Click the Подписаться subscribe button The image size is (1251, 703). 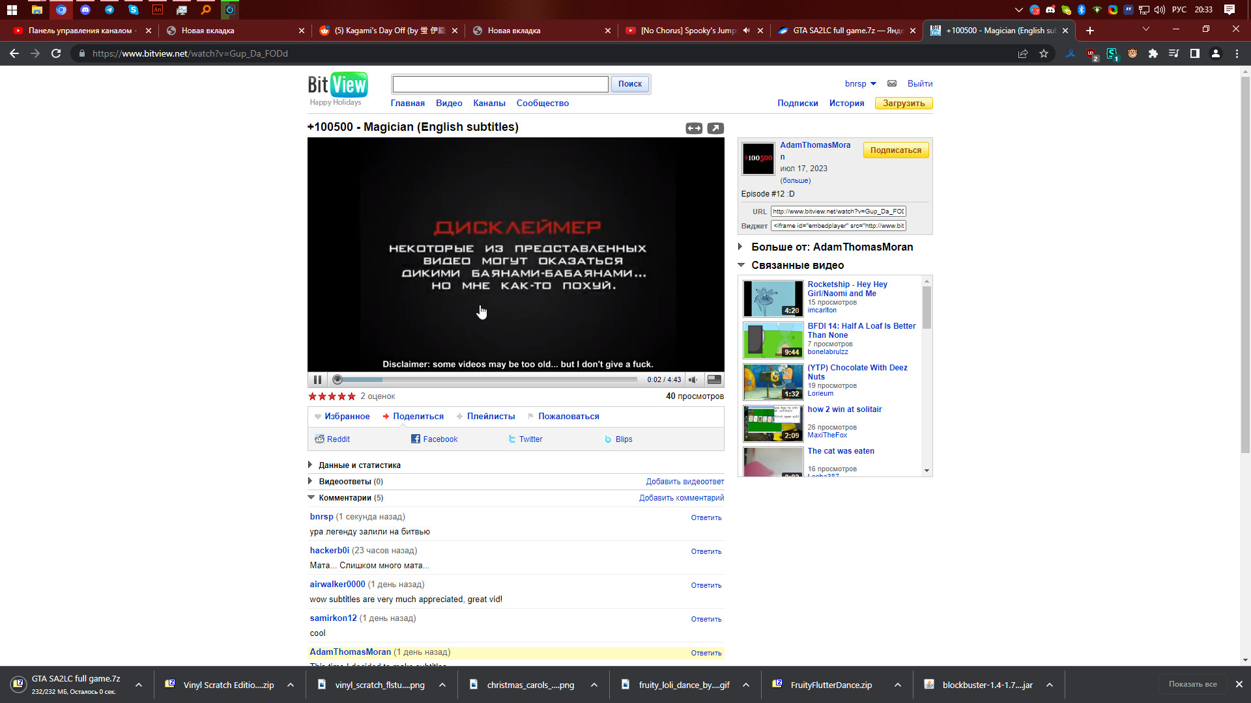[895, 150]
